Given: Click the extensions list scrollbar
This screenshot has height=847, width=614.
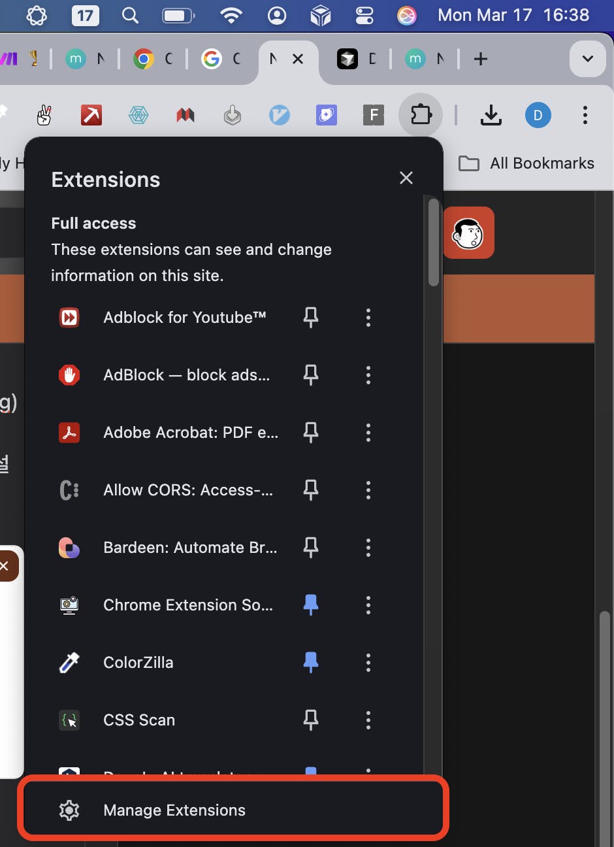Looking at the screenshot, I should pyautogui.click(x=434, y=242).
